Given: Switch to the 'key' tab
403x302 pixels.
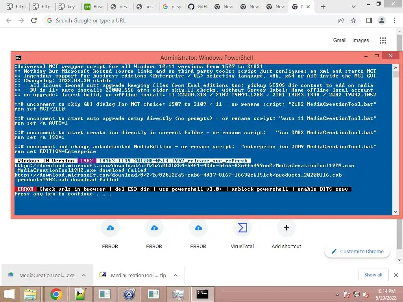Looking at the screenshot, I should click(68, 7).
